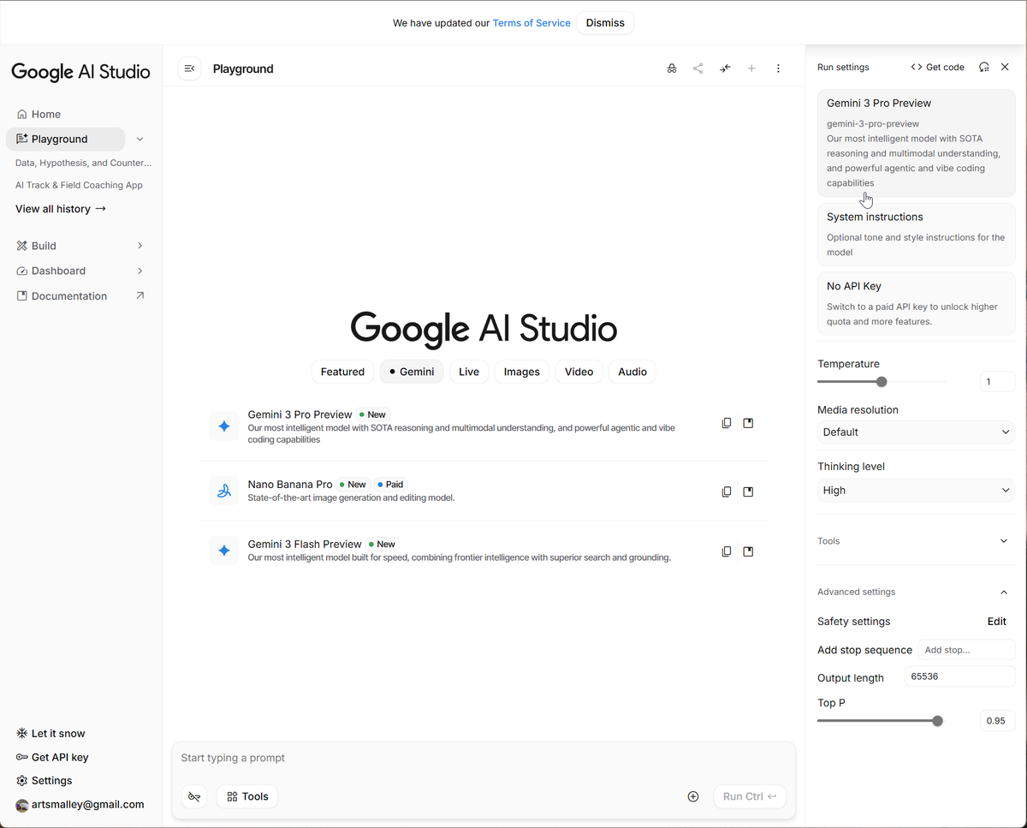The image size is (1027, 828).
Task: Open 'AI Track & Field Coaching App' history
Action: (x=79, y=185)
